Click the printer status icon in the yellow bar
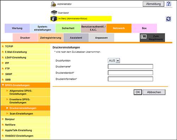Viewport: 177px width, 140px height. coord(54,19)
